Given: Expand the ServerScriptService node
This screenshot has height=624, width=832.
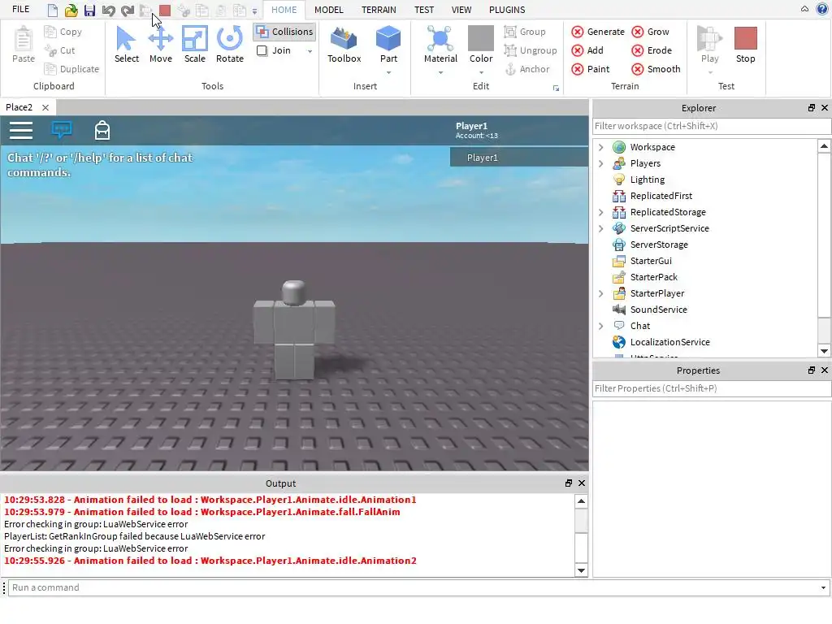Looking at the screenshot, I should tap(600, 228).
